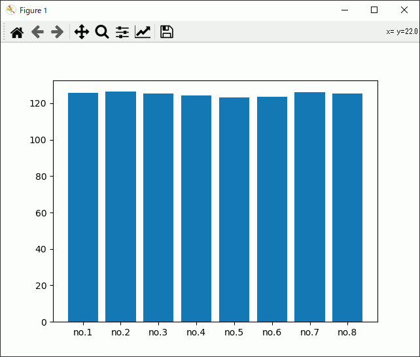Click the x-axis label no.5
Screen dimensions: 420x357
234,332
